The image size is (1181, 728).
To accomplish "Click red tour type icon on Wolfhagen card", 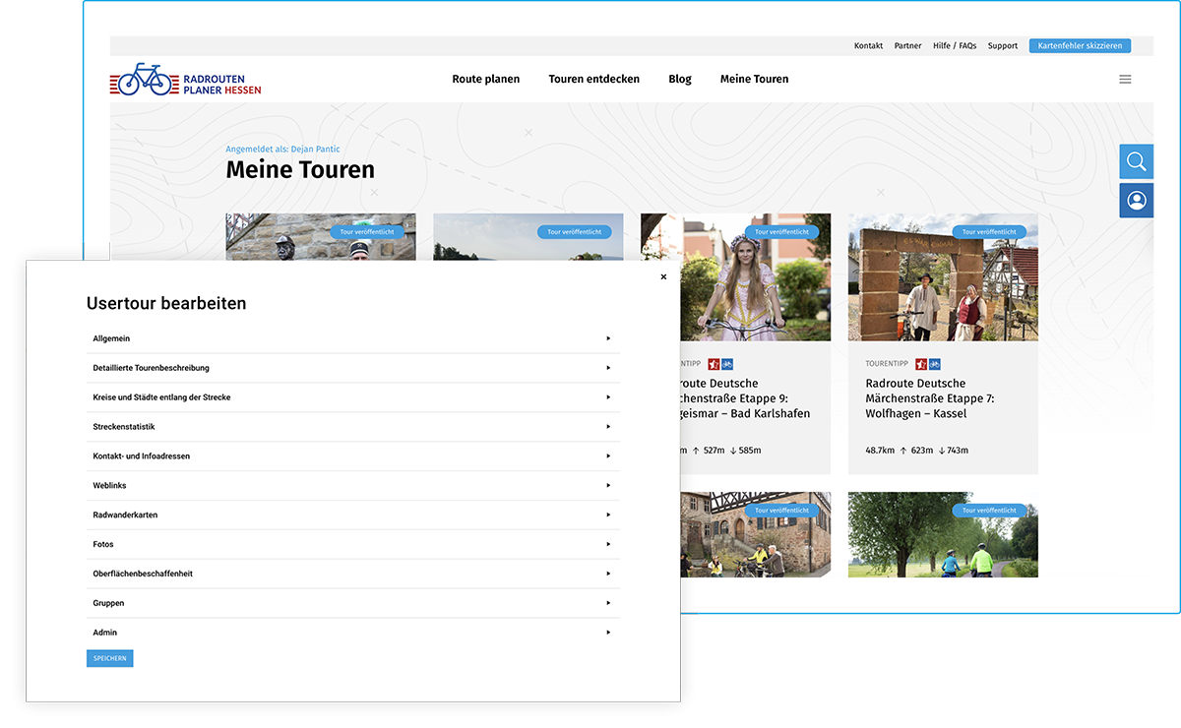I will point(921,364).
